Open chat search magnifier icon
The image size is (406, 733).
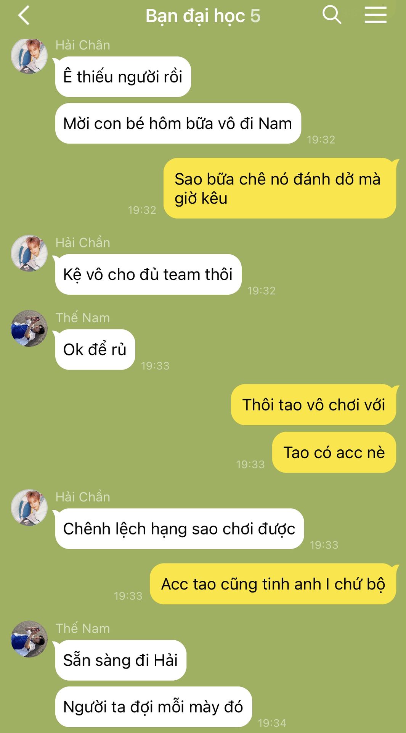(x=332, y=15)
